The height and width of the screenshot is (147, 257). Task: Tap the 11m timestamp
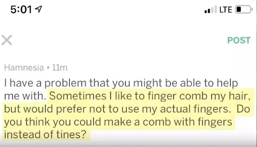click(x=60, y=68)
